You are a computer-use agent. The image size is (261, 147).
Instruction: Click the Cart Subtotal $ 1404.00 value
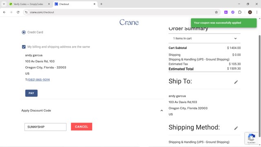pyautogui.click(x=234, y=48)
